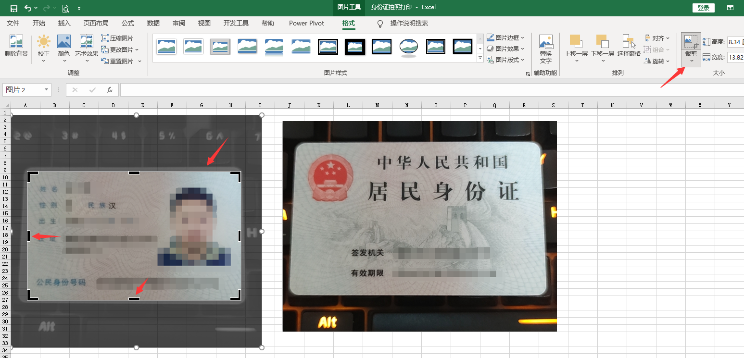
Task: Click the 宽度 width value field
Action: (x=735, y=57)
